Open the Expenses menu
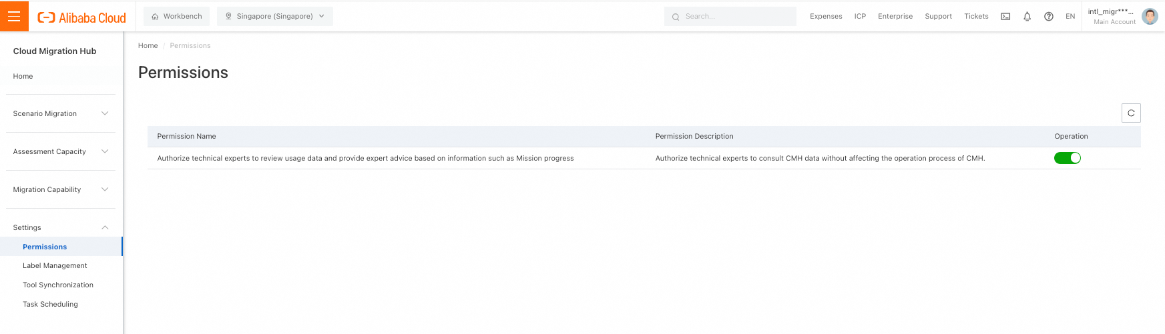 [x=826, y=17]
